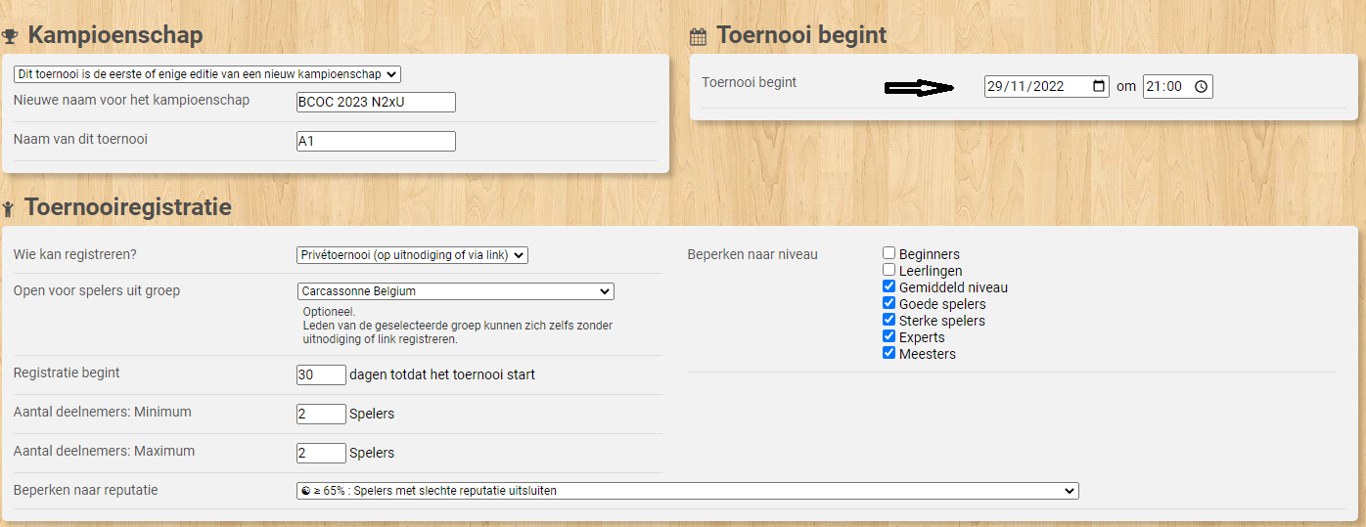Click the label Open voor spelers uit groep
The height and width of the screenshot is (527, 1366).
[97, 290]
